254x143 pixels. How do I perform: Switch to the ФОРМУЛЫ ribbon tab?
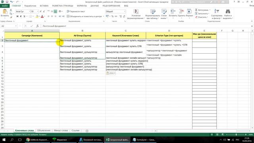82,6
